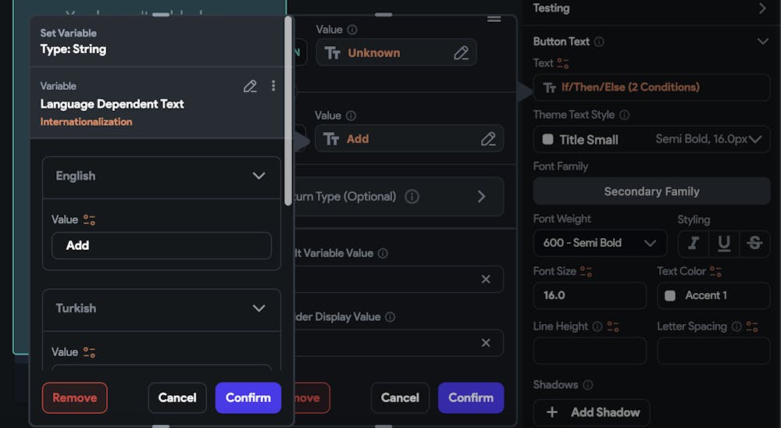This screenshot has height=428, width=781.
Task: Toggle underline styling
Action: coord(724,243)
